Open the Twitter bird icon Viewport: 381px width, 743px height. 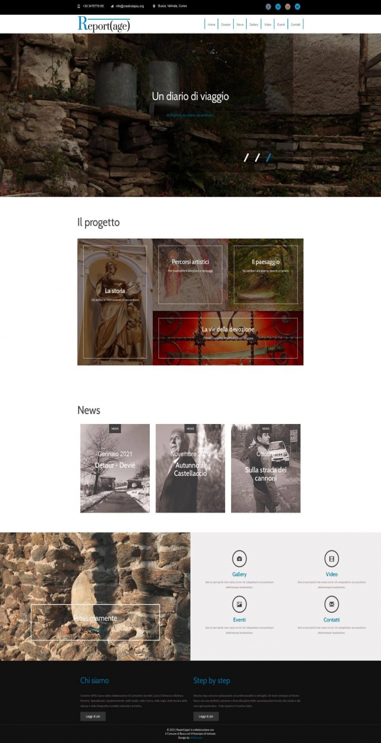point(297,6)
